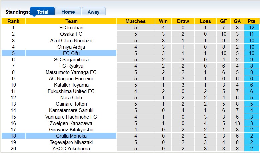Open the Matsumoto Yamaga FC link

(x=71, y=72)
